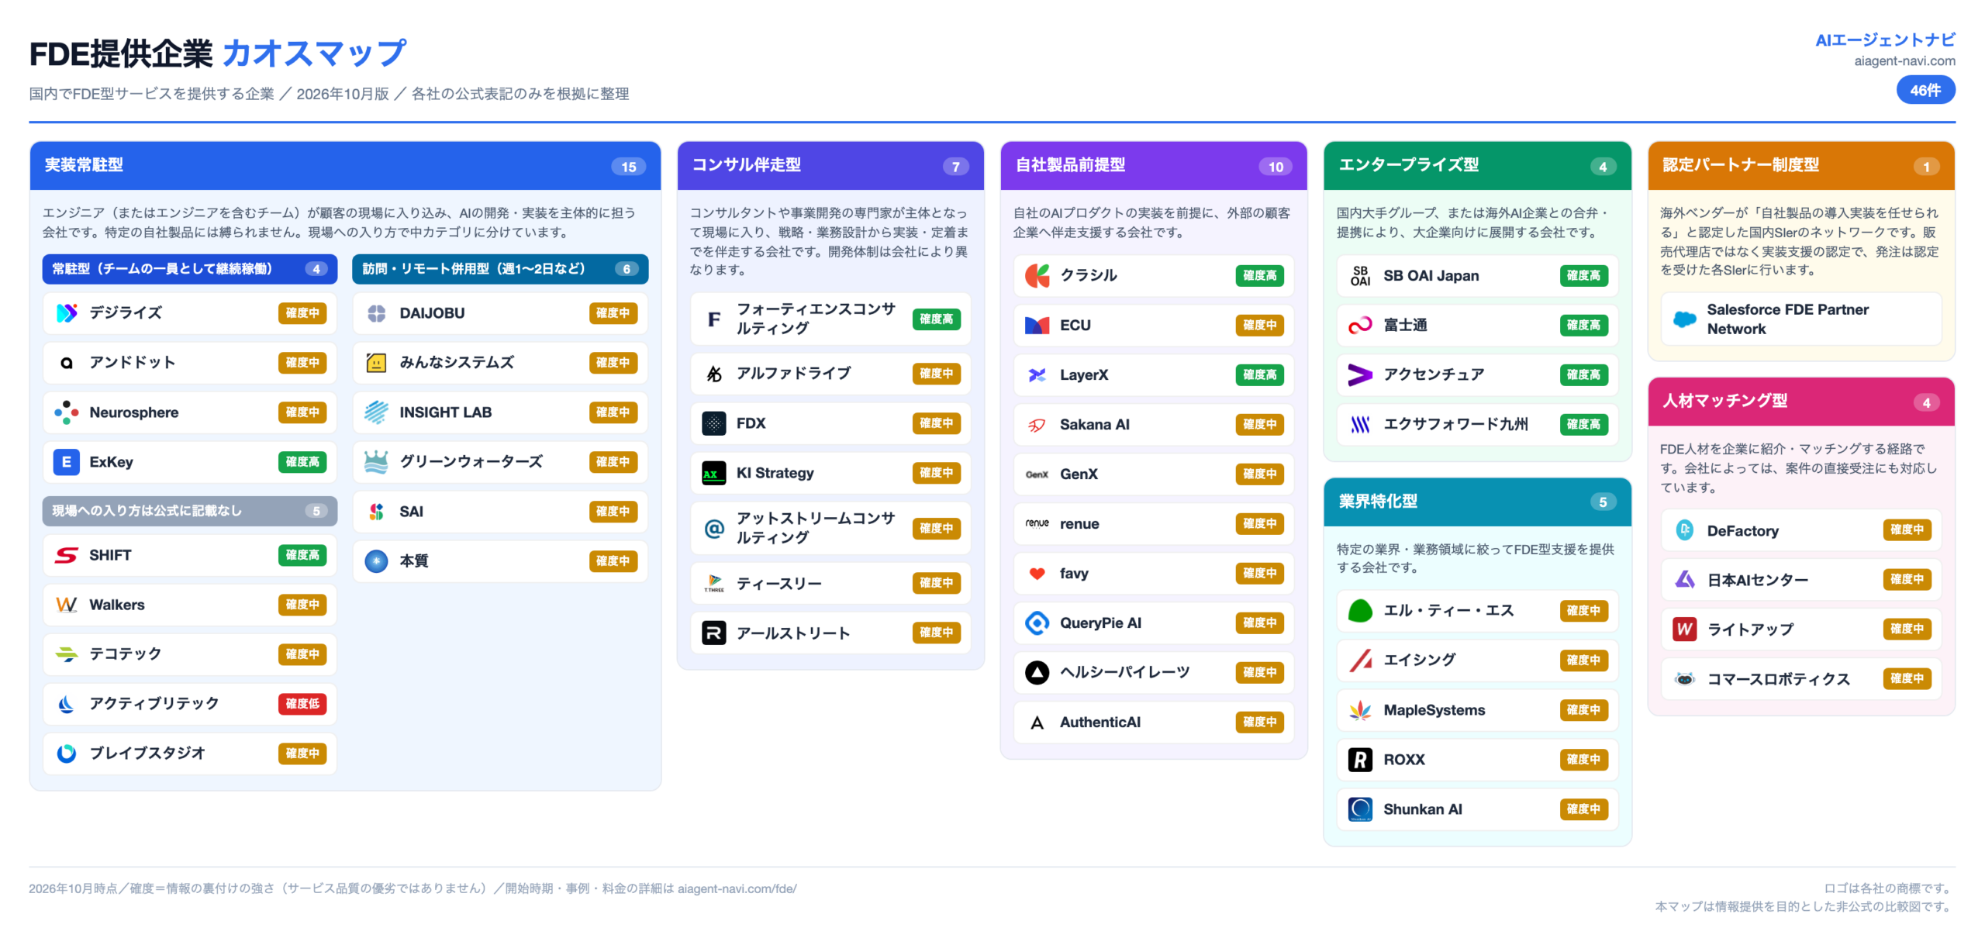The width and height of the screenshot is (1985, 945).
Task: Click the 確度低 badge on アクティブリテック
Action: 303,704
